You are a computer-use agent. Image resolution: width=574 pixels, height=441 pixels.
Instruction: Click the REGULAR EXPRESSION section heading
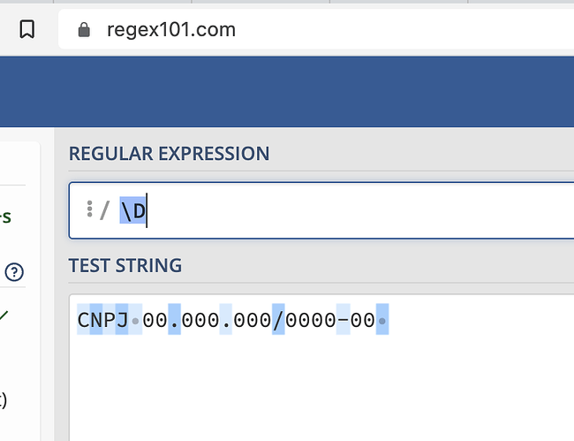[169, 153]
